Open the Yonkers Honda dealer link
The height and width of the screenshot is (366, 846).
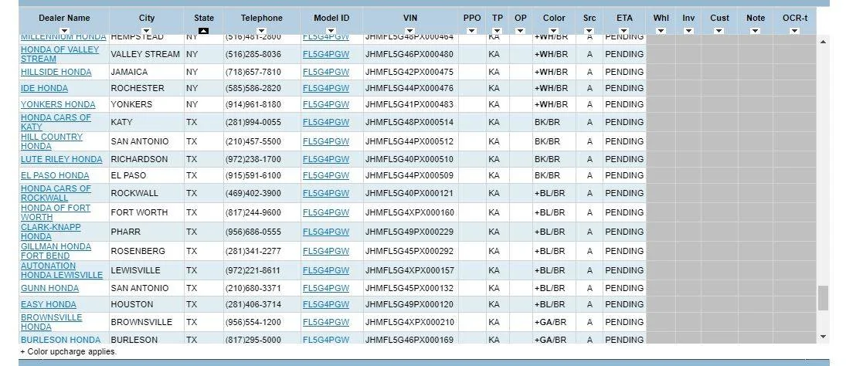pyautogui.click(x=58, y=104)
